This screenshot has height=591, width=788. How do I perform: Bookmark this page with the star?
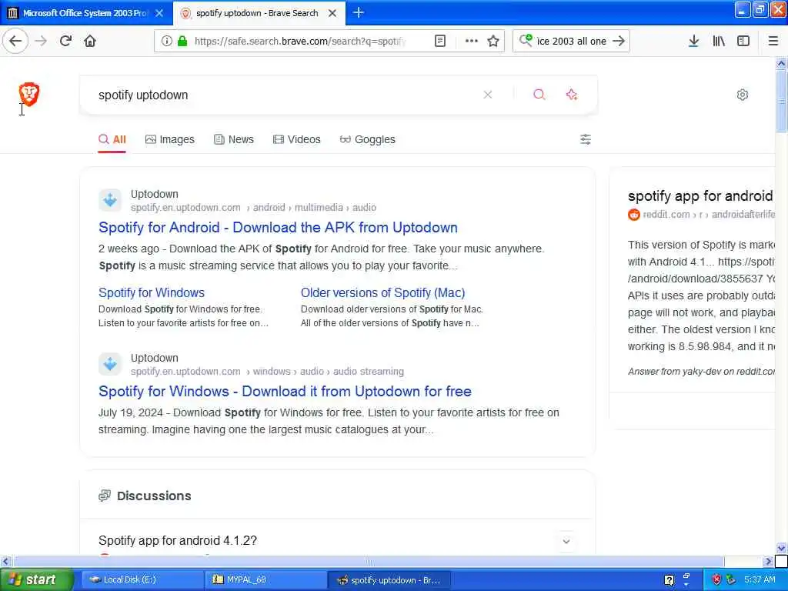point(493,41)
